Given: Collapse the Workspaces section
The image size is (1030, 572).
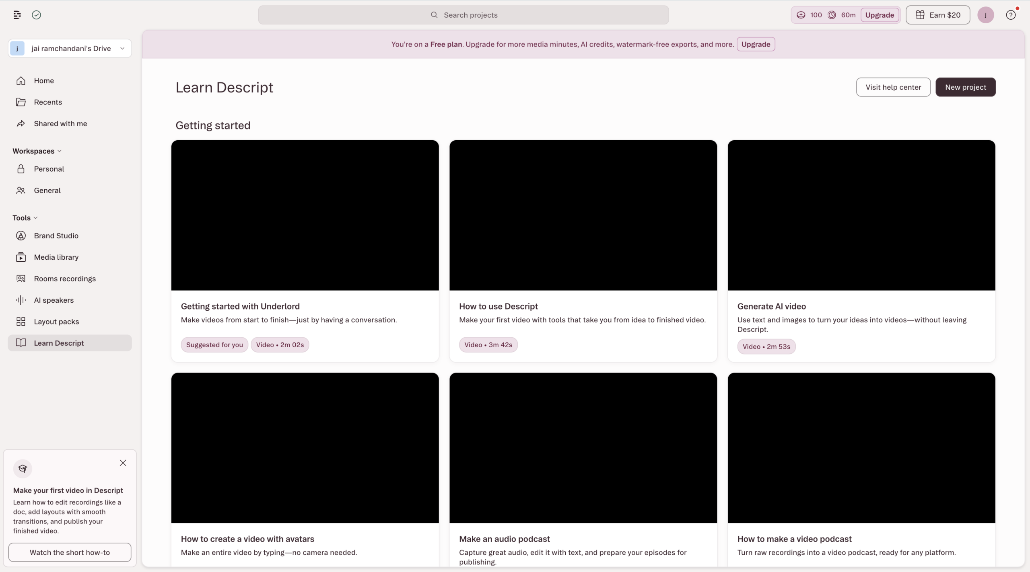Looking at the screenshot, I should (37, 151).
